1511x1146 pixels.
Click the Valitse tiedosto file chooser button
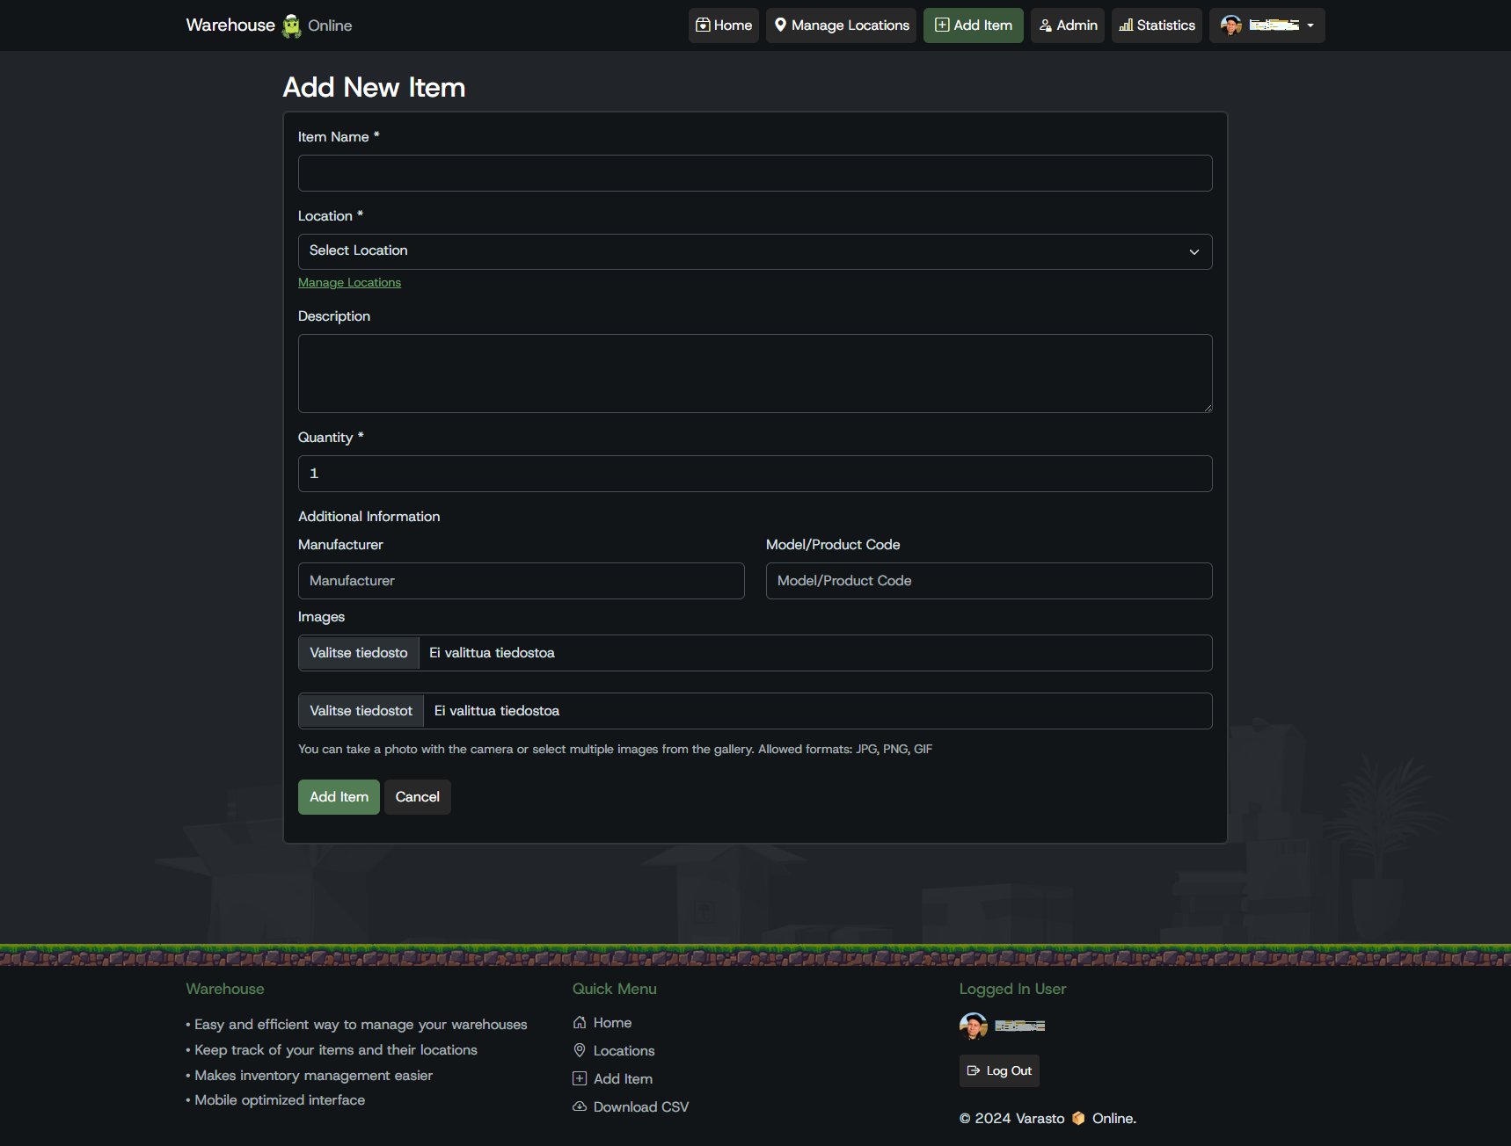click(x=359, y=653)
